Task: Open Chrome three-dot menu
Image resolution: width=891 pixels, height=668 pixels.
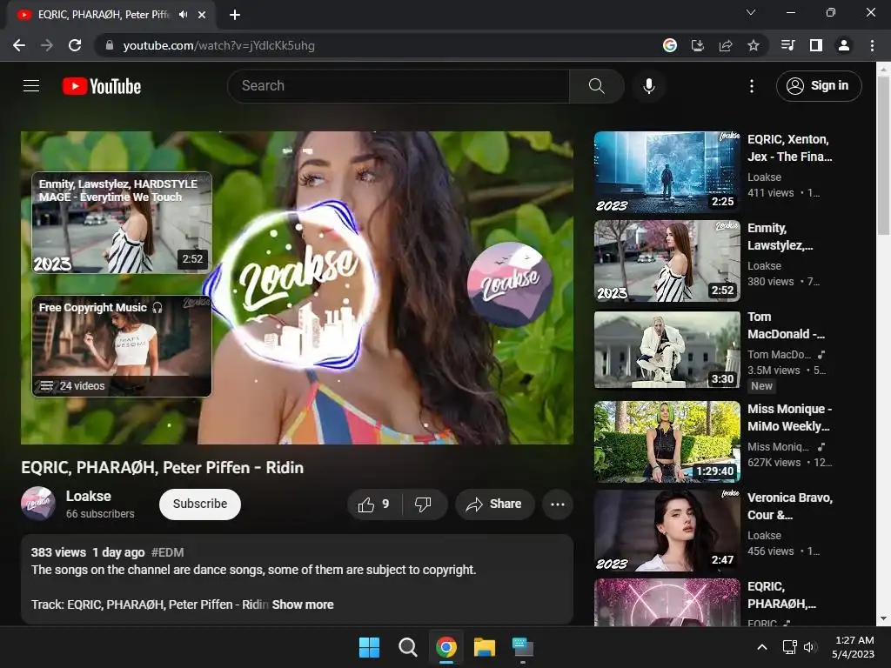Action: tap(872, 45)
